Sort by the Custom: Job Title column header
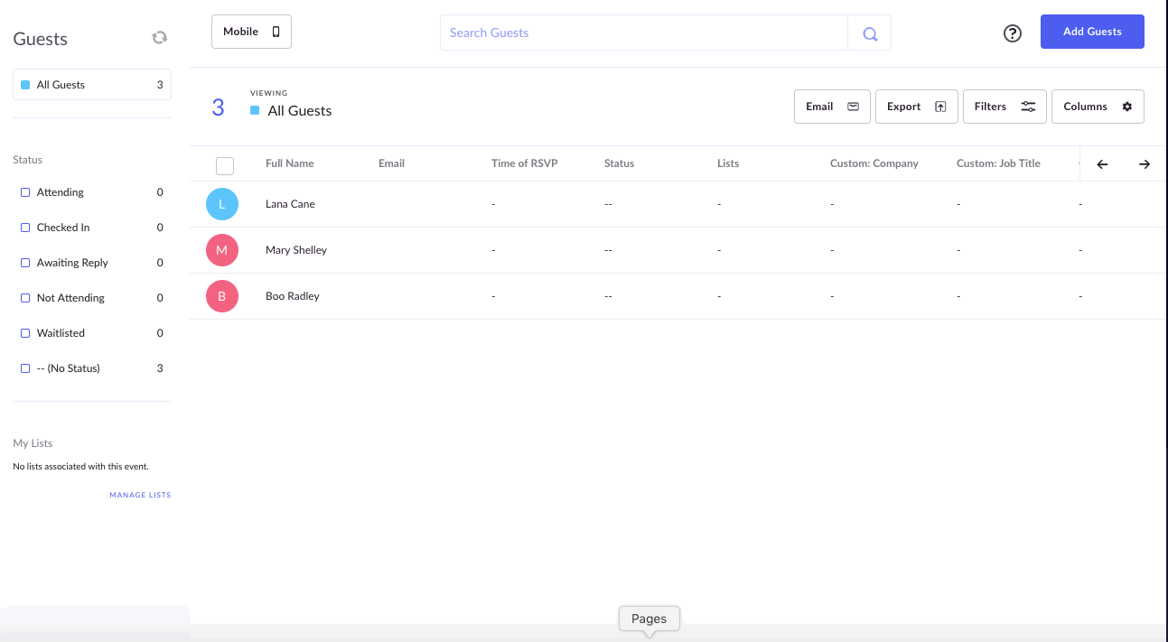Image resolution: width=1168 pixels, height=642 pixels. point(998,163)
